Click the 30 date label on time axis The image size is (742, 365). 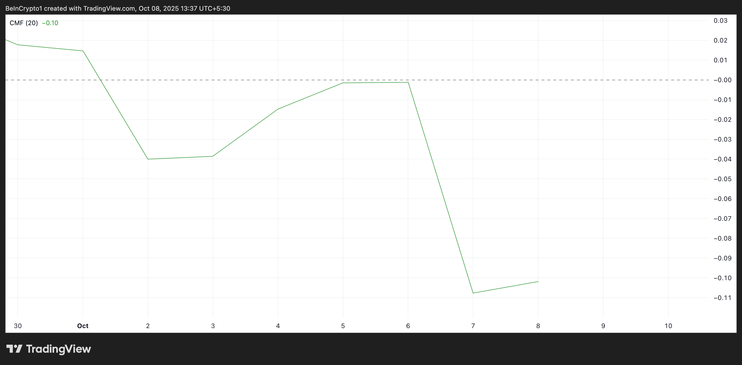[x=18, y=326]
